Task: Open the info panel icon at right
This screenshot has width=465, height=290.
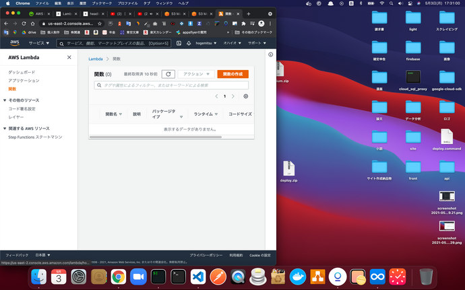Action: point(270,55)
